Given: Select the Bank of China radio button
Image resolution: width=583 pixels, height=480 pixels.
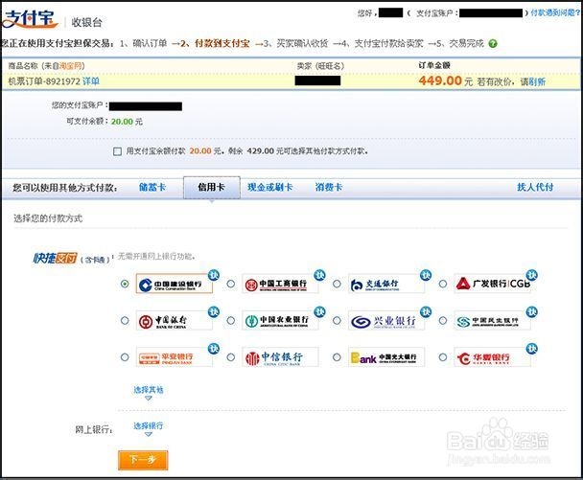Looking at the screenshot, I should (x=125, y=320).
